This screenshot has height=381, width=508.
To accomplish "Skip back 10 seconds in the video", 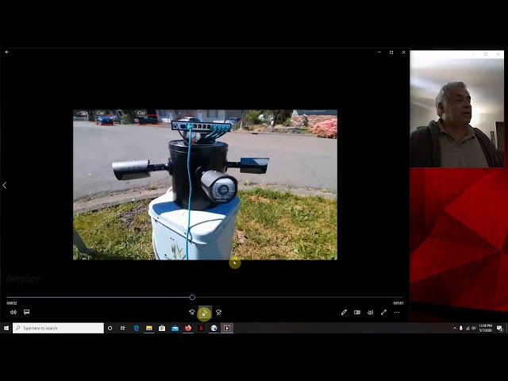I will click(192, 312).
